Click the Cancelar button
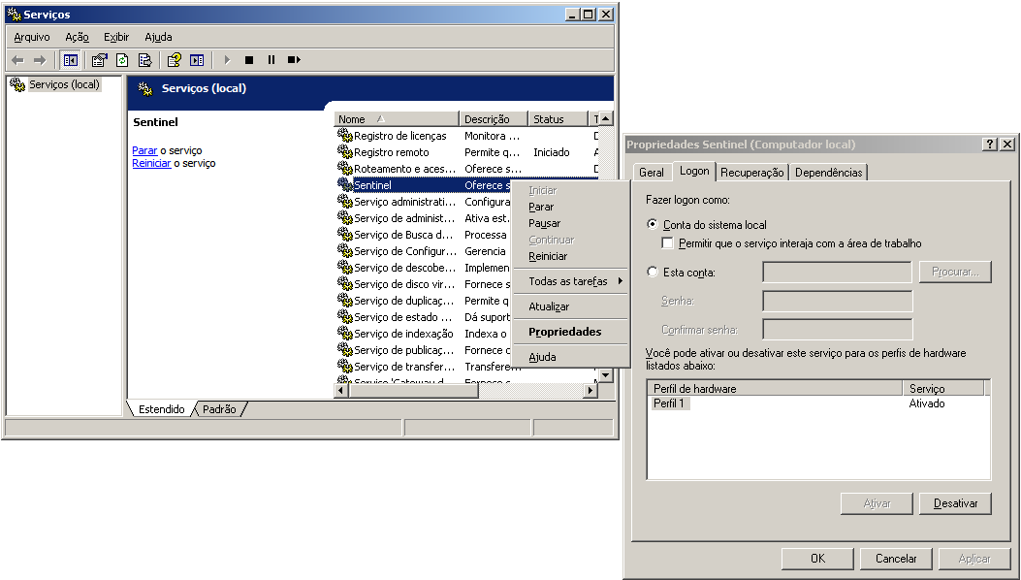The height and width of the screenshot is (580, 1021). pos(896,559)
